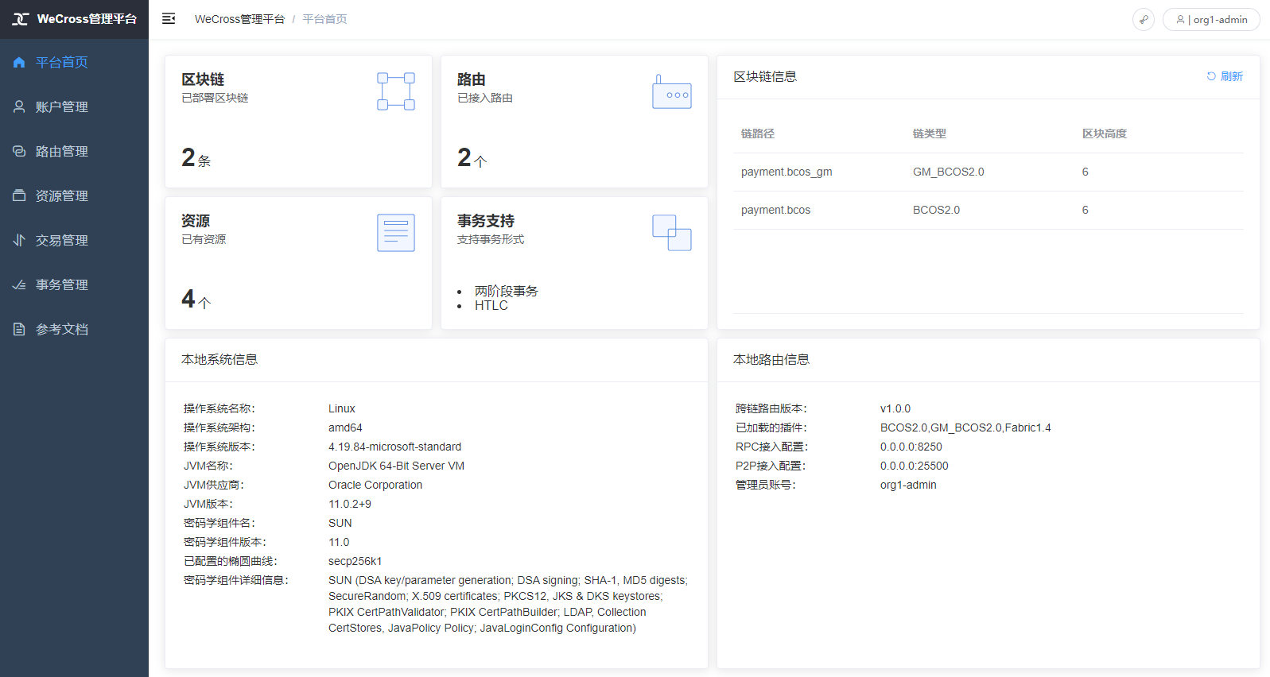This screenshot has height=677, width=1270.
Task: Click the OpenJDK 64-Bit Server VM value
Action: (397, 466)
